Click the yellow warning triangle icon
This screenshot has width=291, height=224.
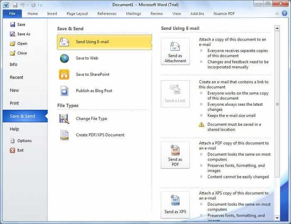point(201,124)
